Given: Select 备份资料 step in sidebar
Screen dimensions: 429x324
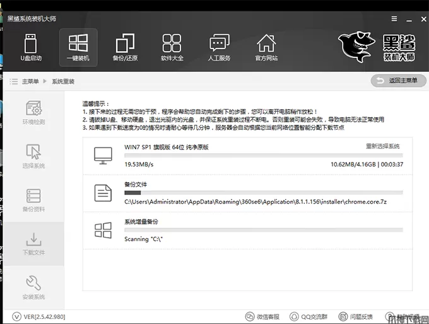Looking at the screenshot, I should 33,200.
